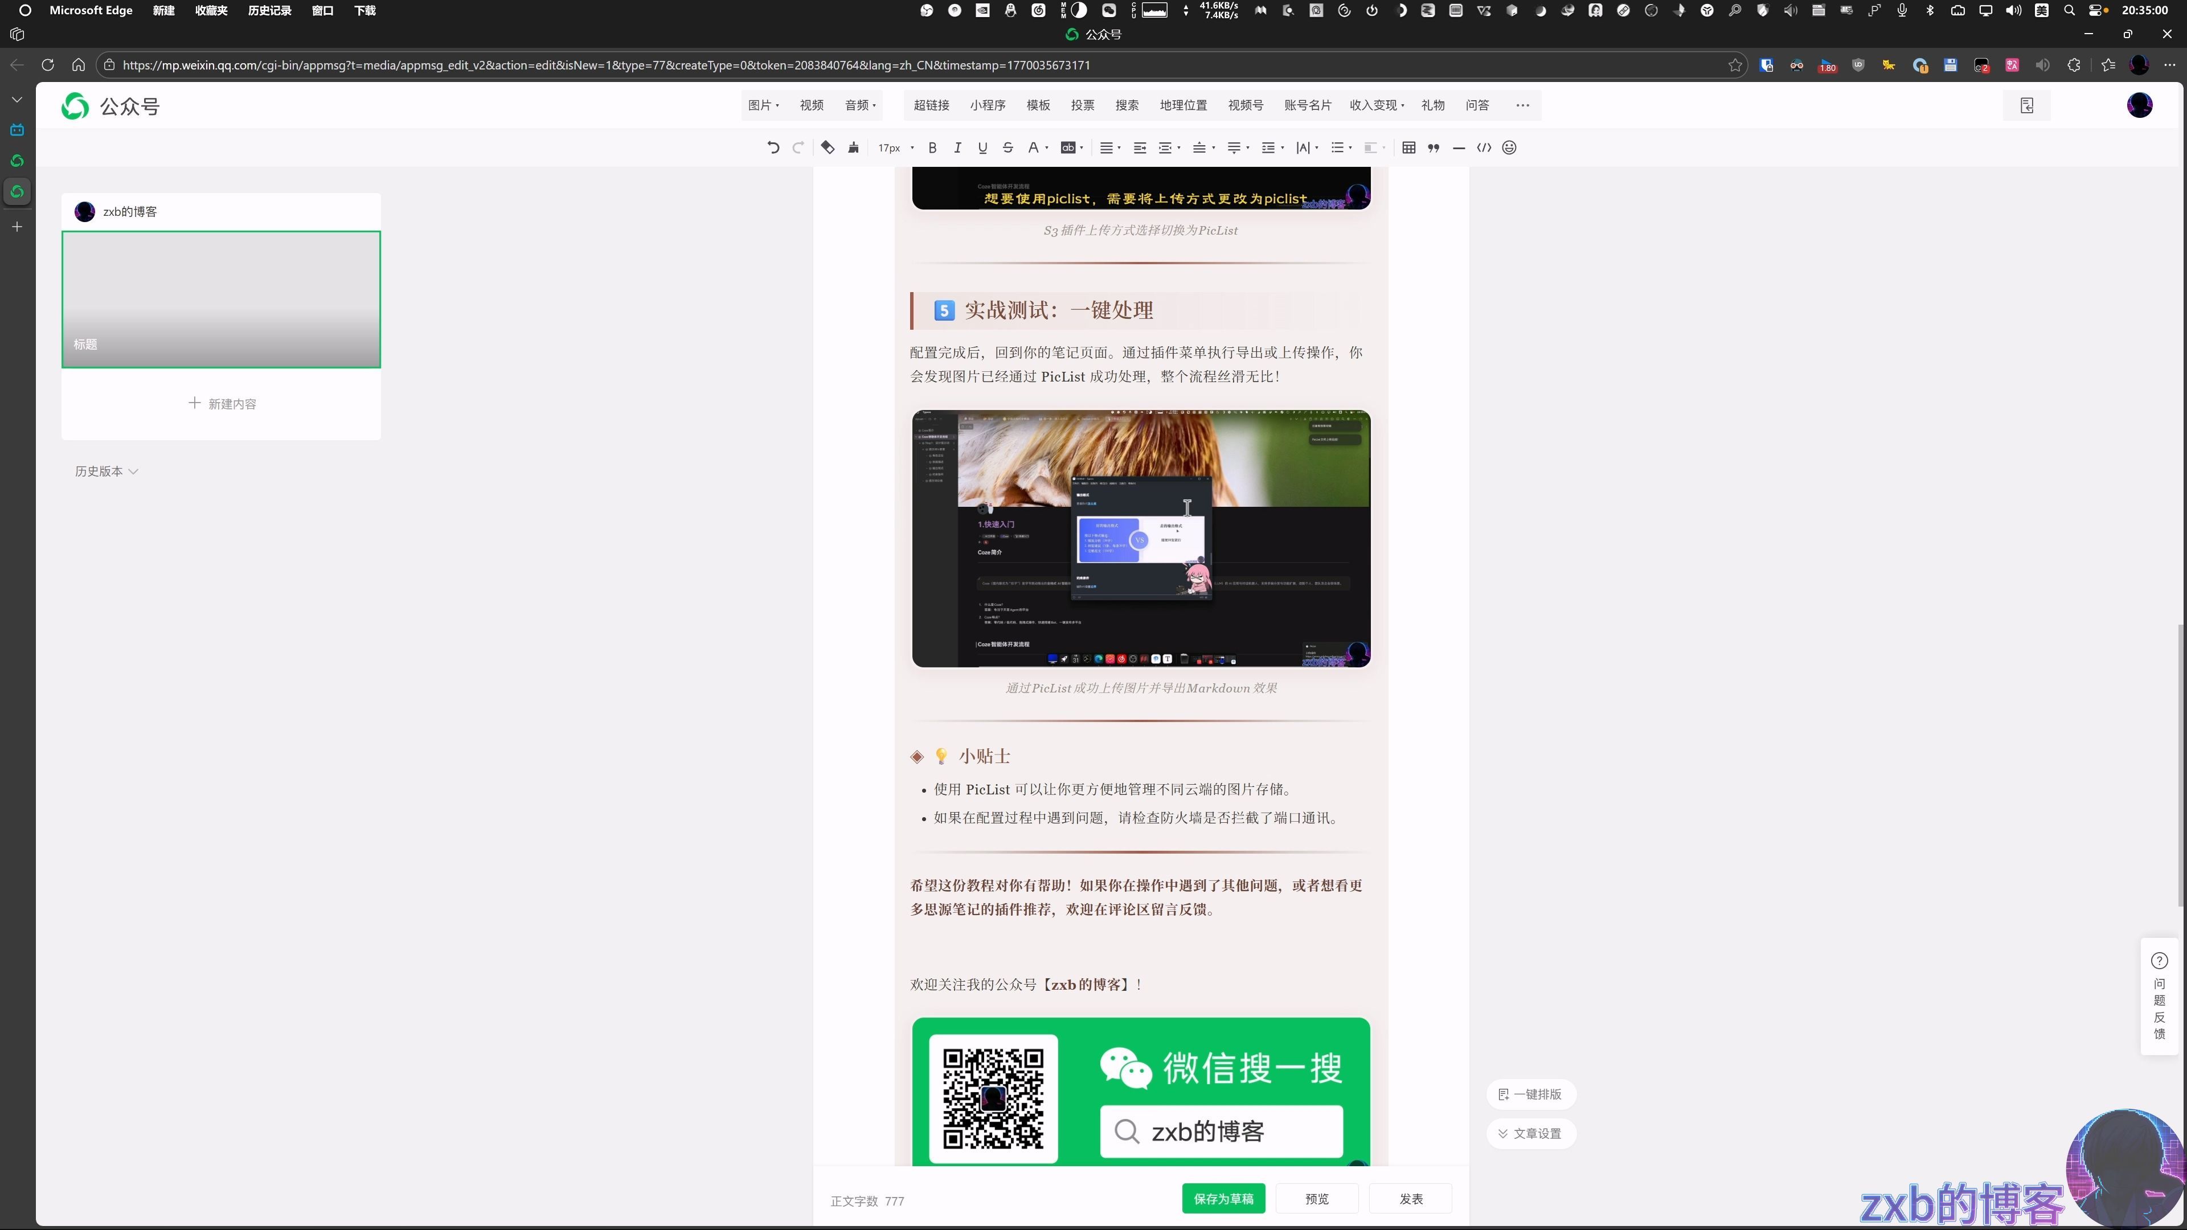Image resolution: width=2187 pixels, height=1230 pixels.
Task: Insert a blockquote
Action: pos(1434,147)
